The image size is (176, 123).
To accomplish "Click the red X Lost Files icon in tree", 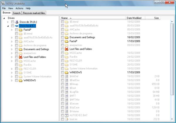I will (x=21, y=57).
